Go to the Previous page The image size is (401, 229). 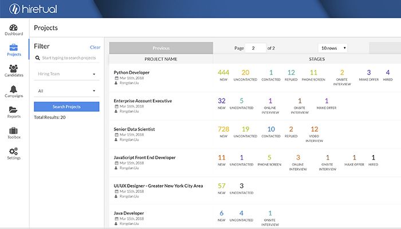click(161, 48)
